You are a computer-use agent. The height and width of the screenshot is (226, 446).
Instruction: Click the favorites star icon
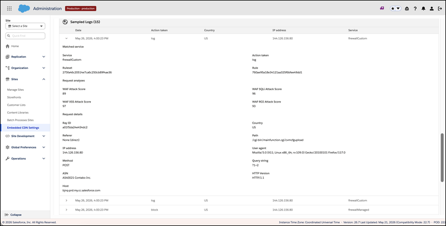pos(392,8)
